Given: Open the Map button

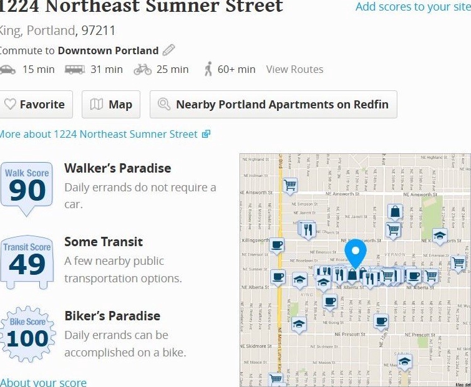Looking at the screenshot, I should coord(111,105).
